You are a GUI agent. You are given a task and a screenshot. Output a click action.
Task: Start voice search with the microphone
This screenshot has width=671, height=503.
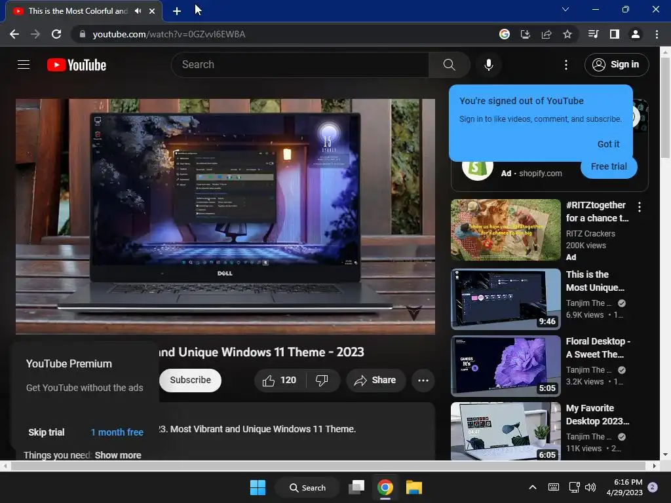point(488,65)
